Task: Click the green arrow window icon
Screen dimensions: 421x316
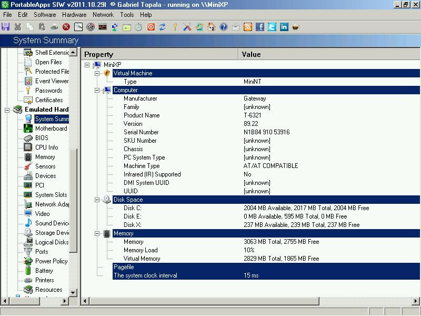Action: [x=127, y=27]
